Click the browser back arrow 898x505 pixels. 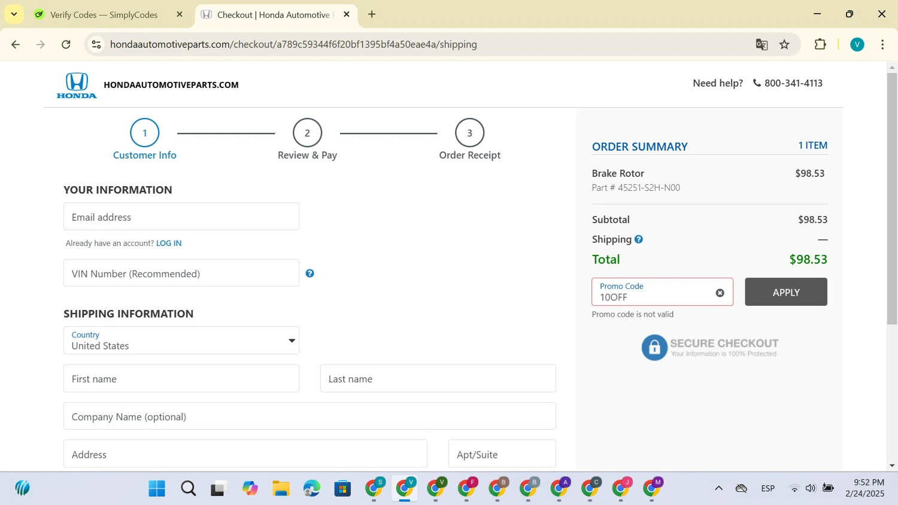16,44
